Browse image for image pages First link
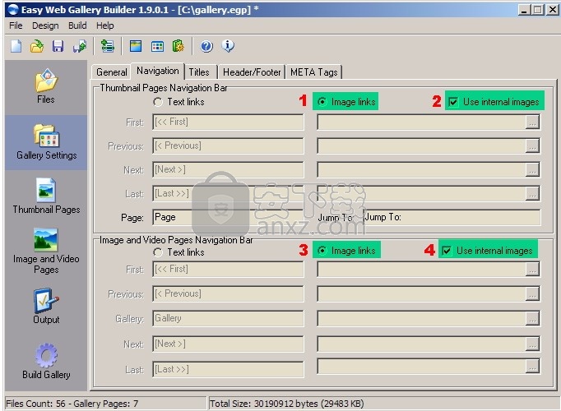561x411 pixels. coord(532,269)
